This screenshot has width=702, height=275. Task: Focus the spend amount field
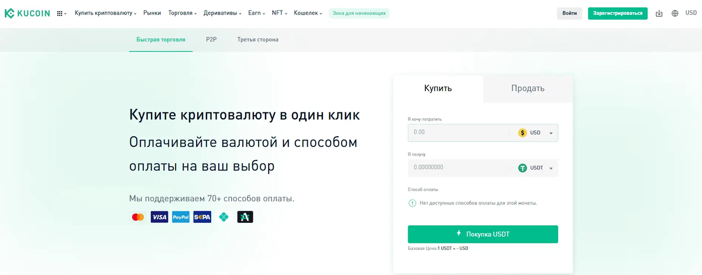click(459, 133)
